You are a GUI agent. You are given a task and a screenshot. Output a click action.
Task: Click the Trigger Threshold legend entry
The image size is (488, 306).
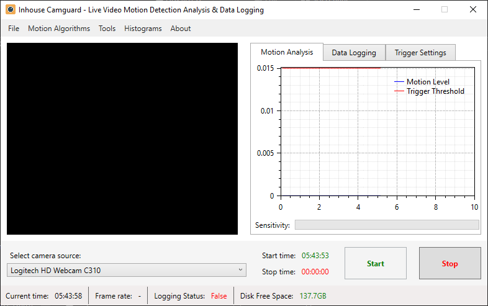coord(429,91)
